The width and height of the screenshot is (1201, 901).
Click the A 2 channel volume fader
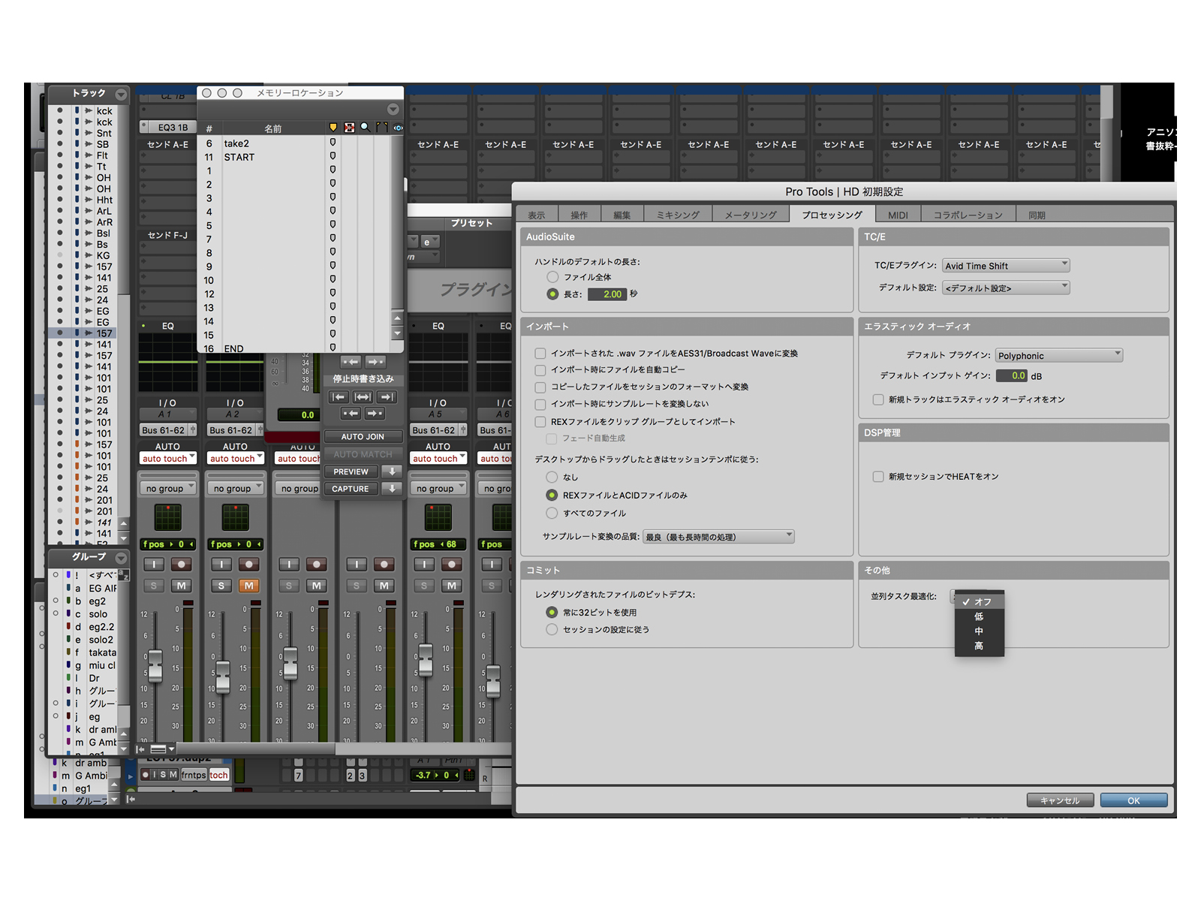pyautogui.click(x=222, y=677)
